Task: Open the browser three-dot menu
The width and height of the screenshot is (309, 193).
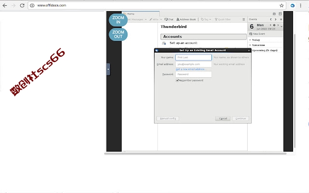Action: tap(300, 5)
